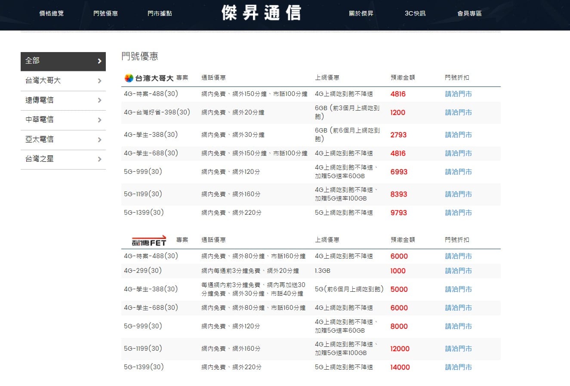Click 6GB (前6個月上網吃到飽) data cell

click(x=347, y=135)
